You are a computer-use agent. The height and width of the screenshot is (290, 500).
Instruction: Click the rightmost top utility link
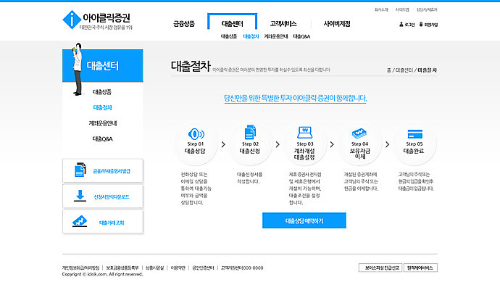(427, 10)
